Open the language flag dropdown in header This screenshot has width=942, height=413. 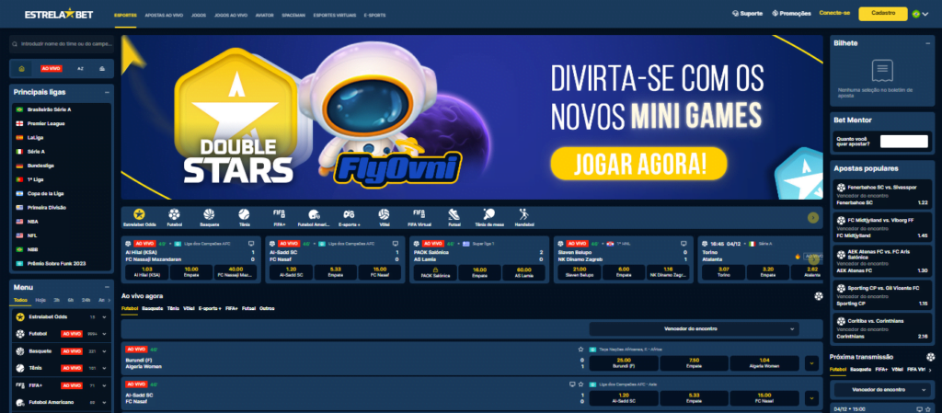click(920, 14)
